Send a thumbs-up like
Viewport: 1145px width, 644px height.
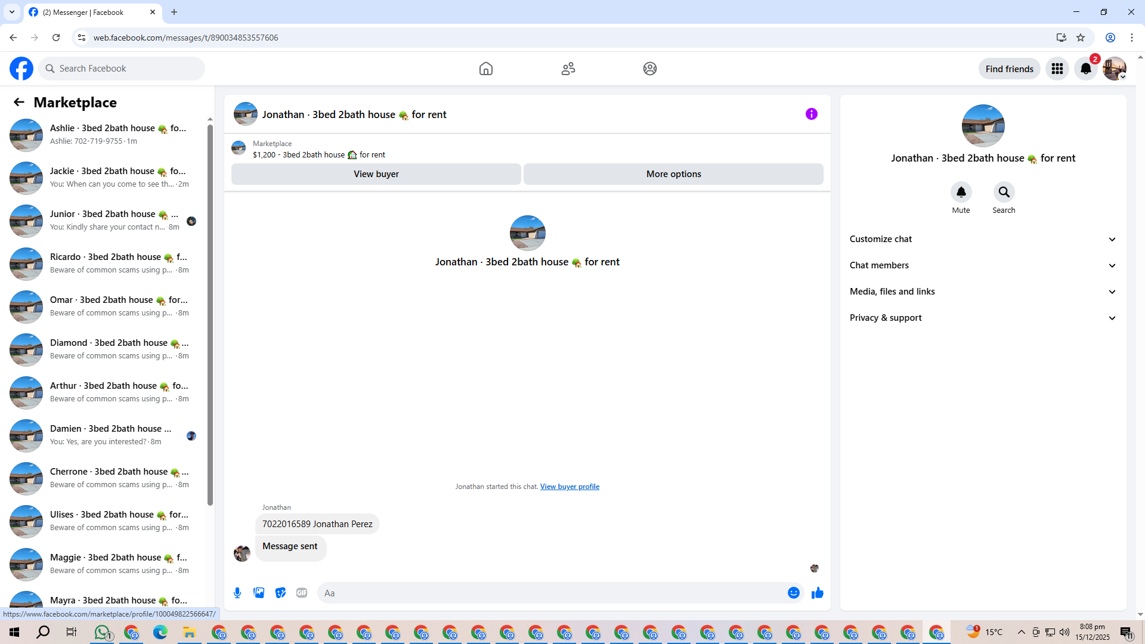tap(817, 593)
